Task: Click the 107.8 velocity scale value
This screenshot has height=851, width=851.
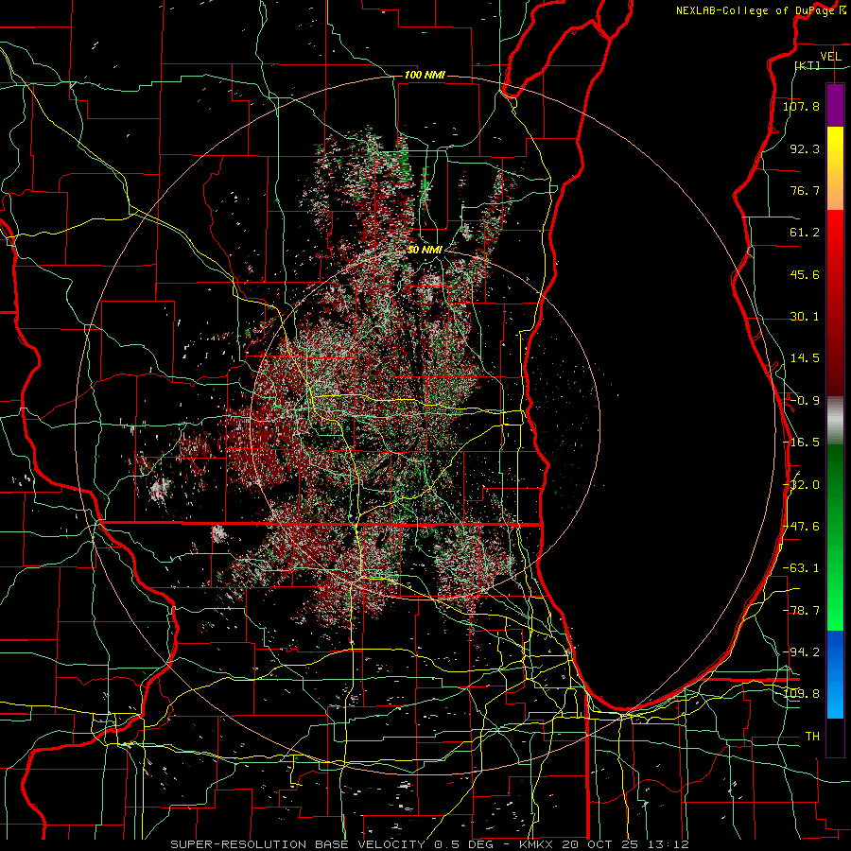Action: click(x=801, y=106)
